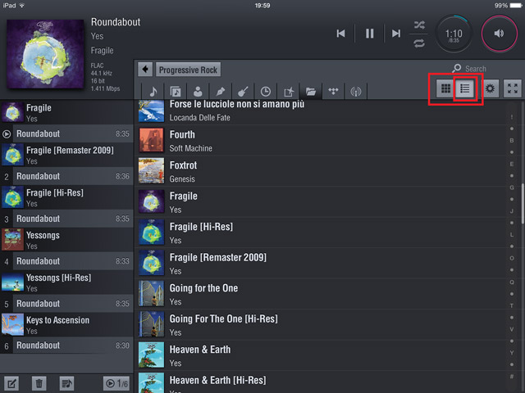525x393 pixels.
Task: Click the volume dial with the speaker icon
Action: [x=499, y=34]
